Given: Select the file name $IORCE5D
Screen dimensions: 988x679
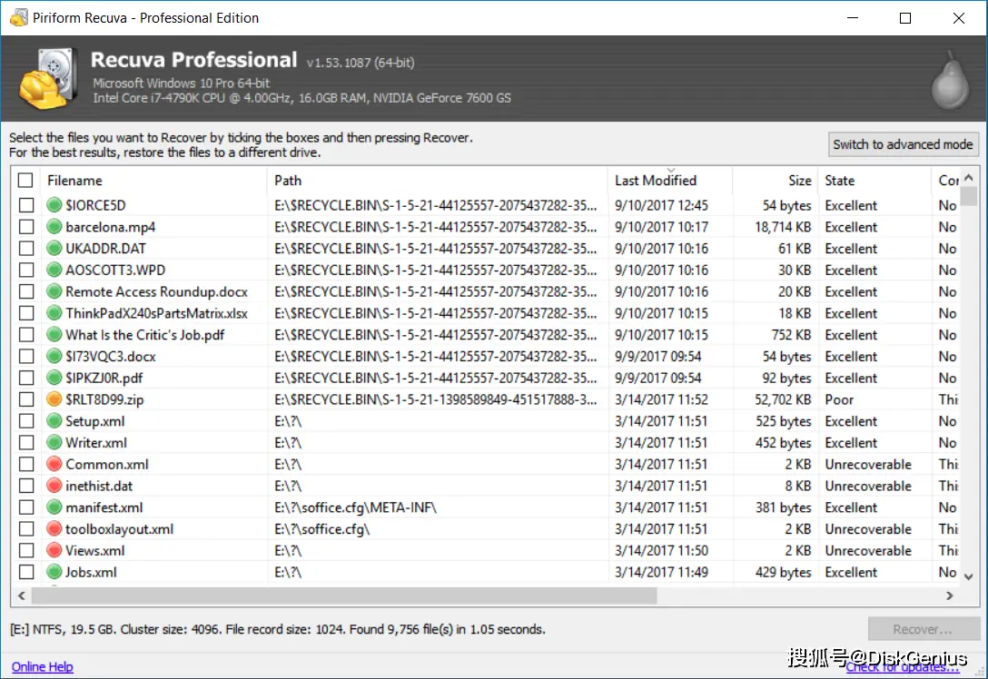Looking at the screenshot, I should coord(95,205).
